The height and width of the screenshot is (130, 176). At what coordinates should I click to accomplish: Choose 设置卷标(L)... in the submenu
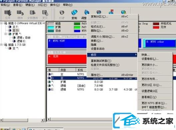[155, 59]
